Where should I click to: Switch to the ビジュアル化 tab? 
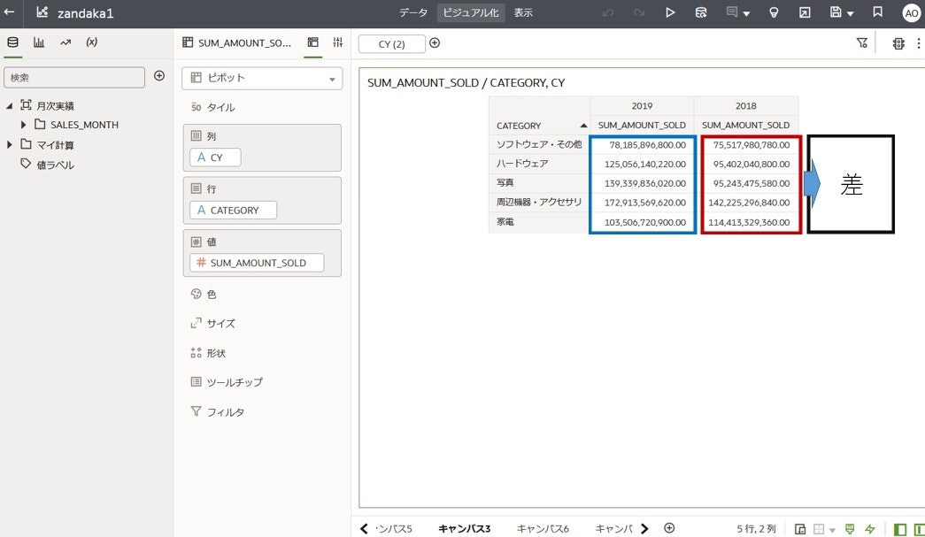tap(471, 12)
